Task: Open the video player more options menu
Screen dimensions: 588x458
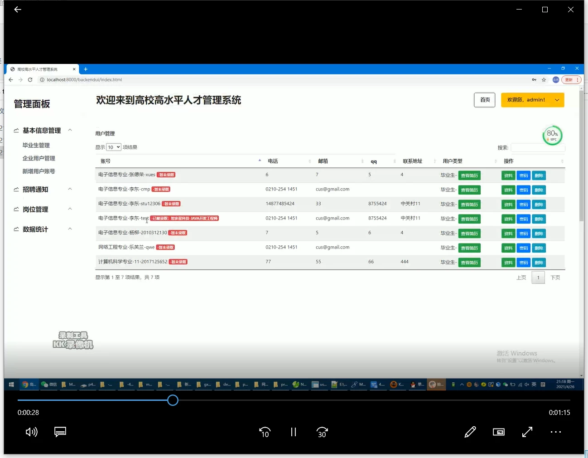Action: point(556,432)
